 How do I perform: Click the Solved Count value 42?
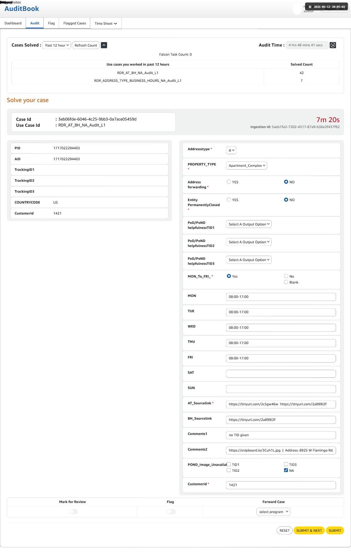(302, 73)
